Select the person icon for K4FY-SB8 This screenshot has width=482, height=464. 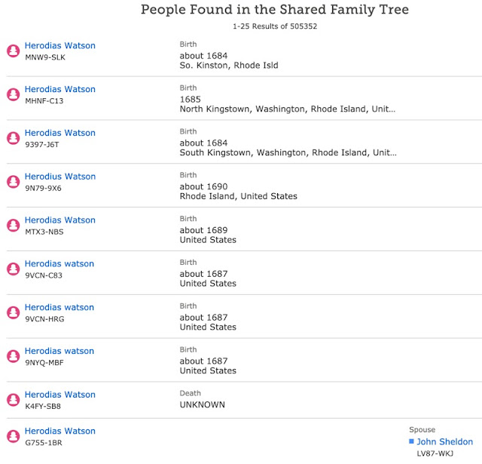click(x=14, y=400)
